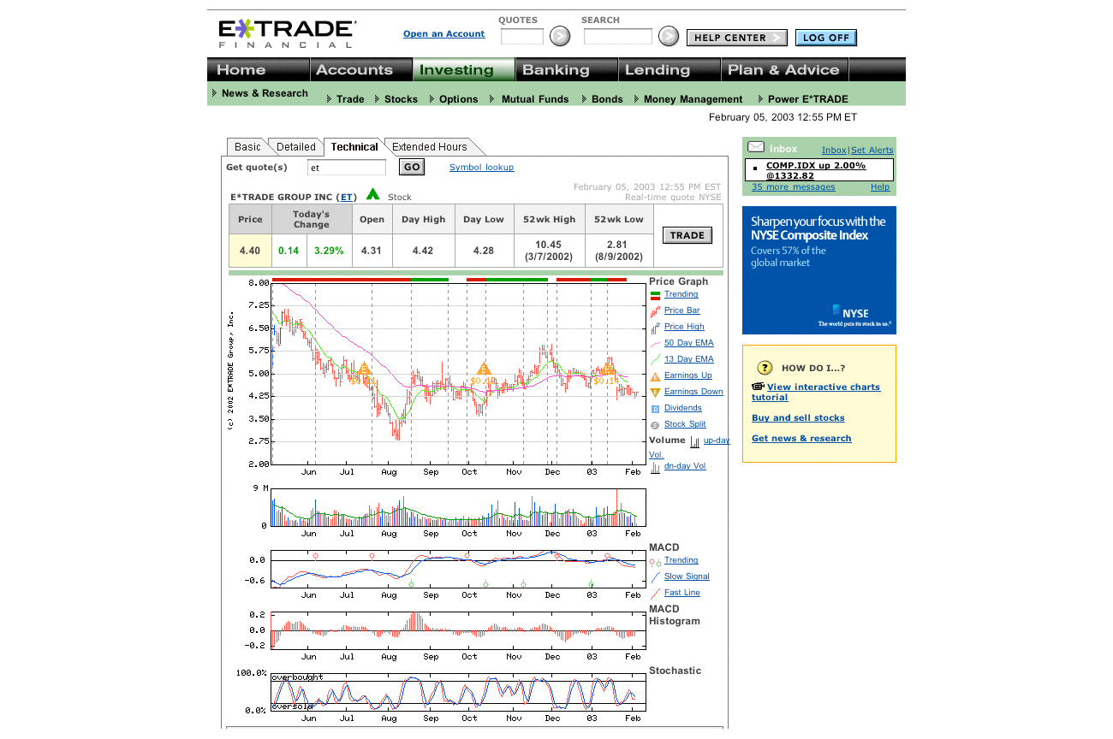The height and width of the screenshot is (739, 1113).
Task: Click the camera icon beside interactive charts tutorial
Action: [758, 387]
